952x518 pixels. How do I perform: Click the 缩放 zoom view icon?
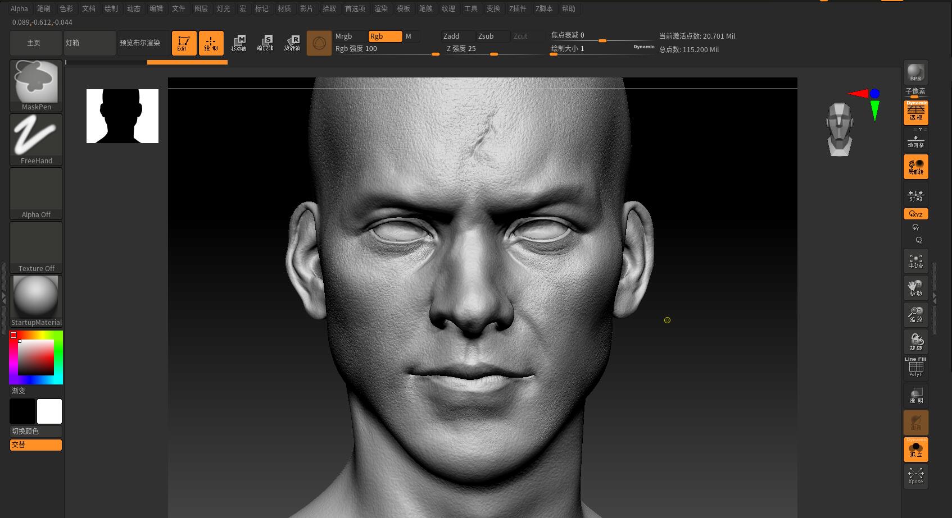point(916,315)
